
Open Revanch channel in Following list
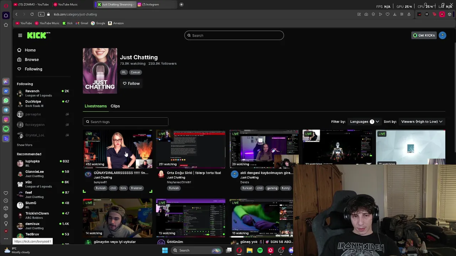43,93
